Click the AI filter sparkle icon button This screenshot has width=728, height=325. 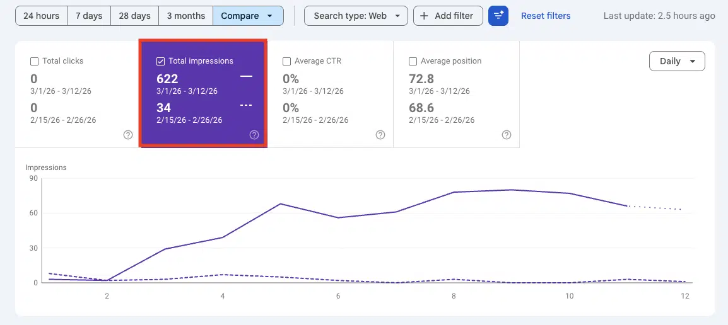coord(498,16)
